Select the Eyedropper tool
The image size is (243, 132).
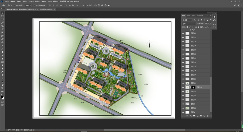click(2, 29)
